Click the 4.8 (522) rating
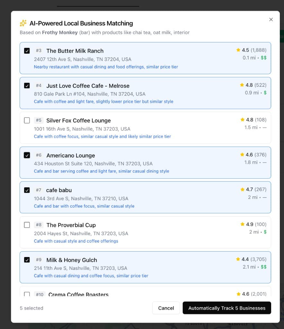Screen dimensions: 284x329 point(256,85)
